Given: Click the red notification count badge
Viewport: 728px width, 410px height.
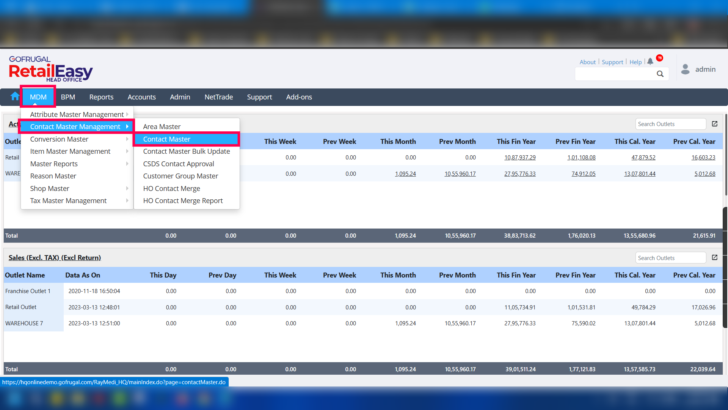Looking at the screenshot, I should pos(660,58).
